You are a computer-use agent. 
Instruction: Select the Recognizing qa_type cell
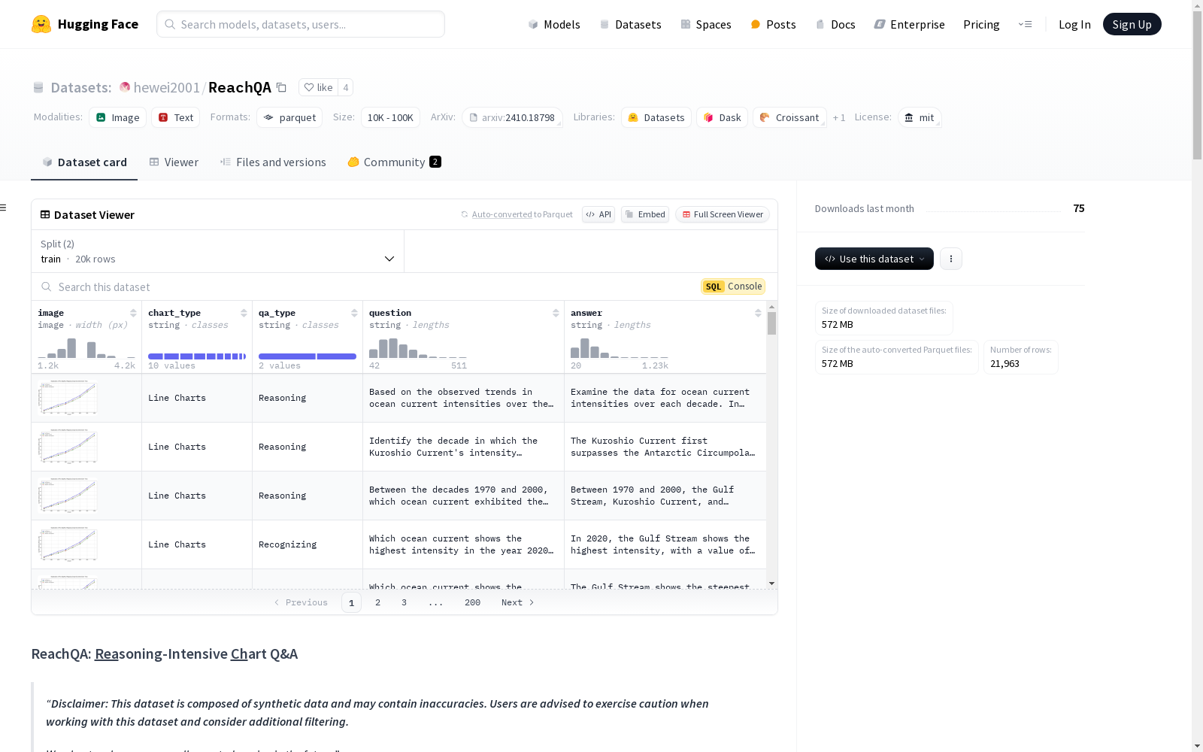pyautogui.click(x=308, y=544)
